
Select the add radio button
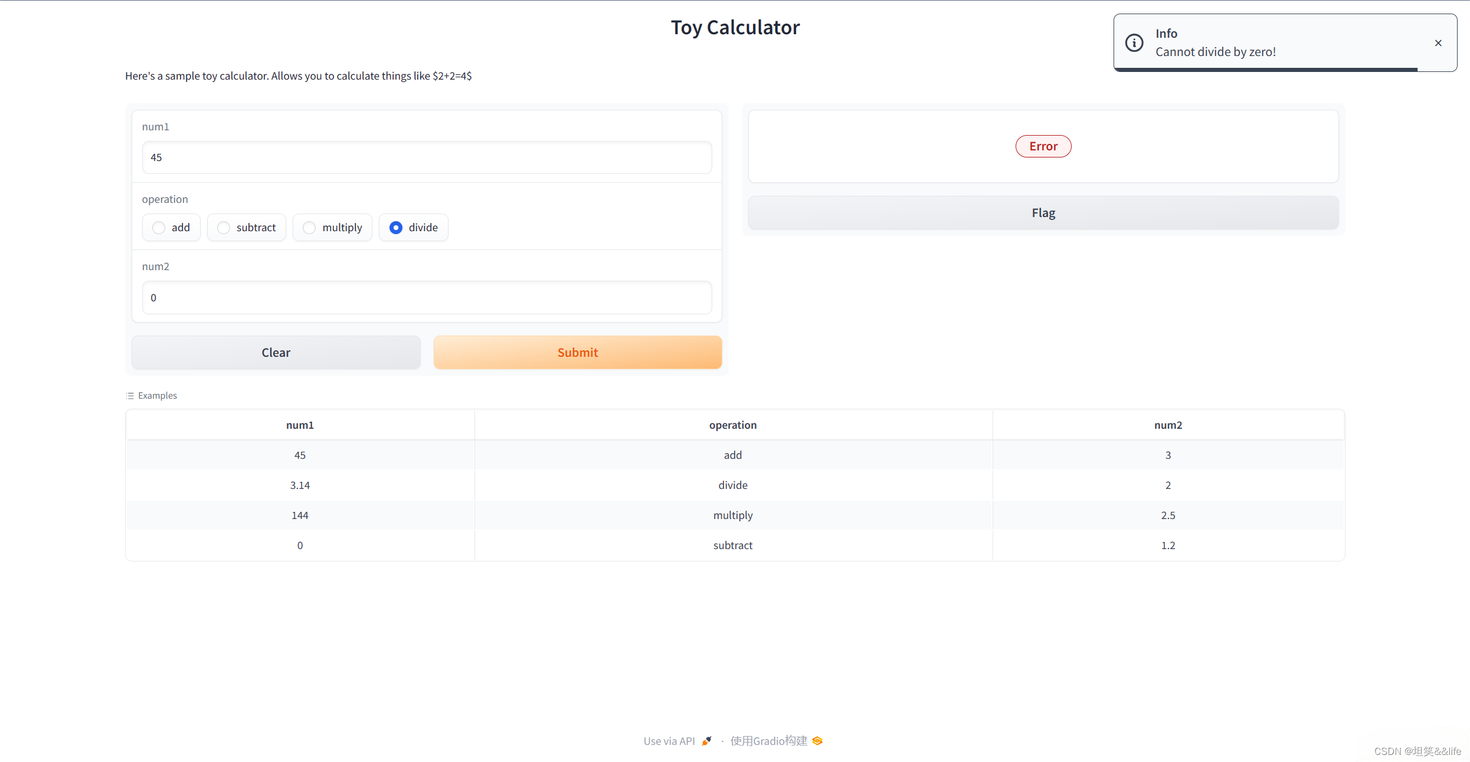pos(158,228)
